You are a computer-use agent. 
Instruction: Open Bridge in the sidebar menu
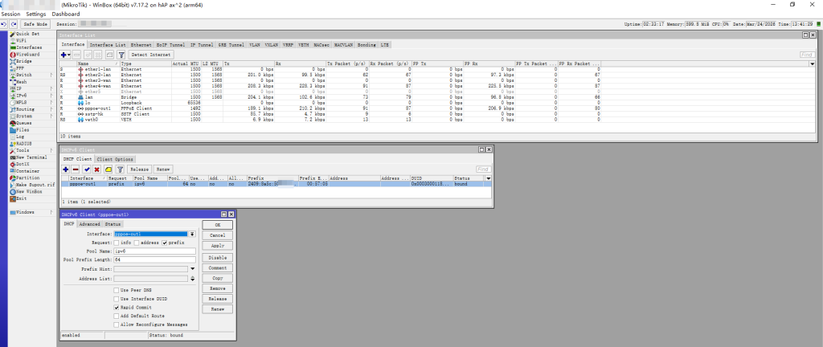[23, 63]
